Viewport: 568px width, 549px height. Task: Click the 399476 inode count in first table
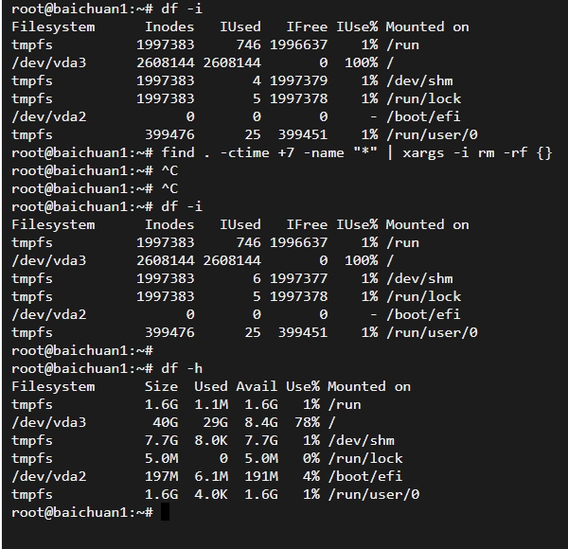pos(169,134)
